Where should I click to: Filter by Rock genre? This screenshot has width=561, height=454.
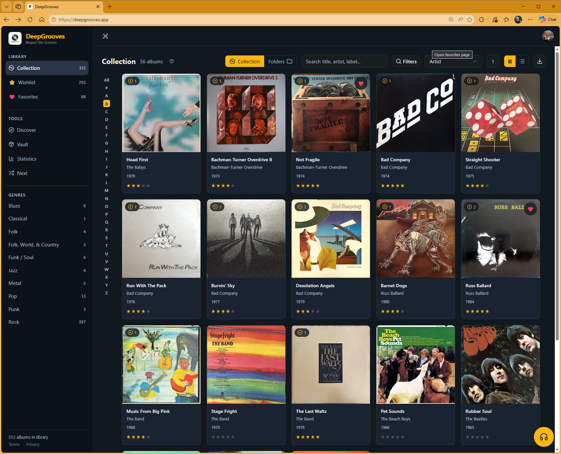point(47,322)
